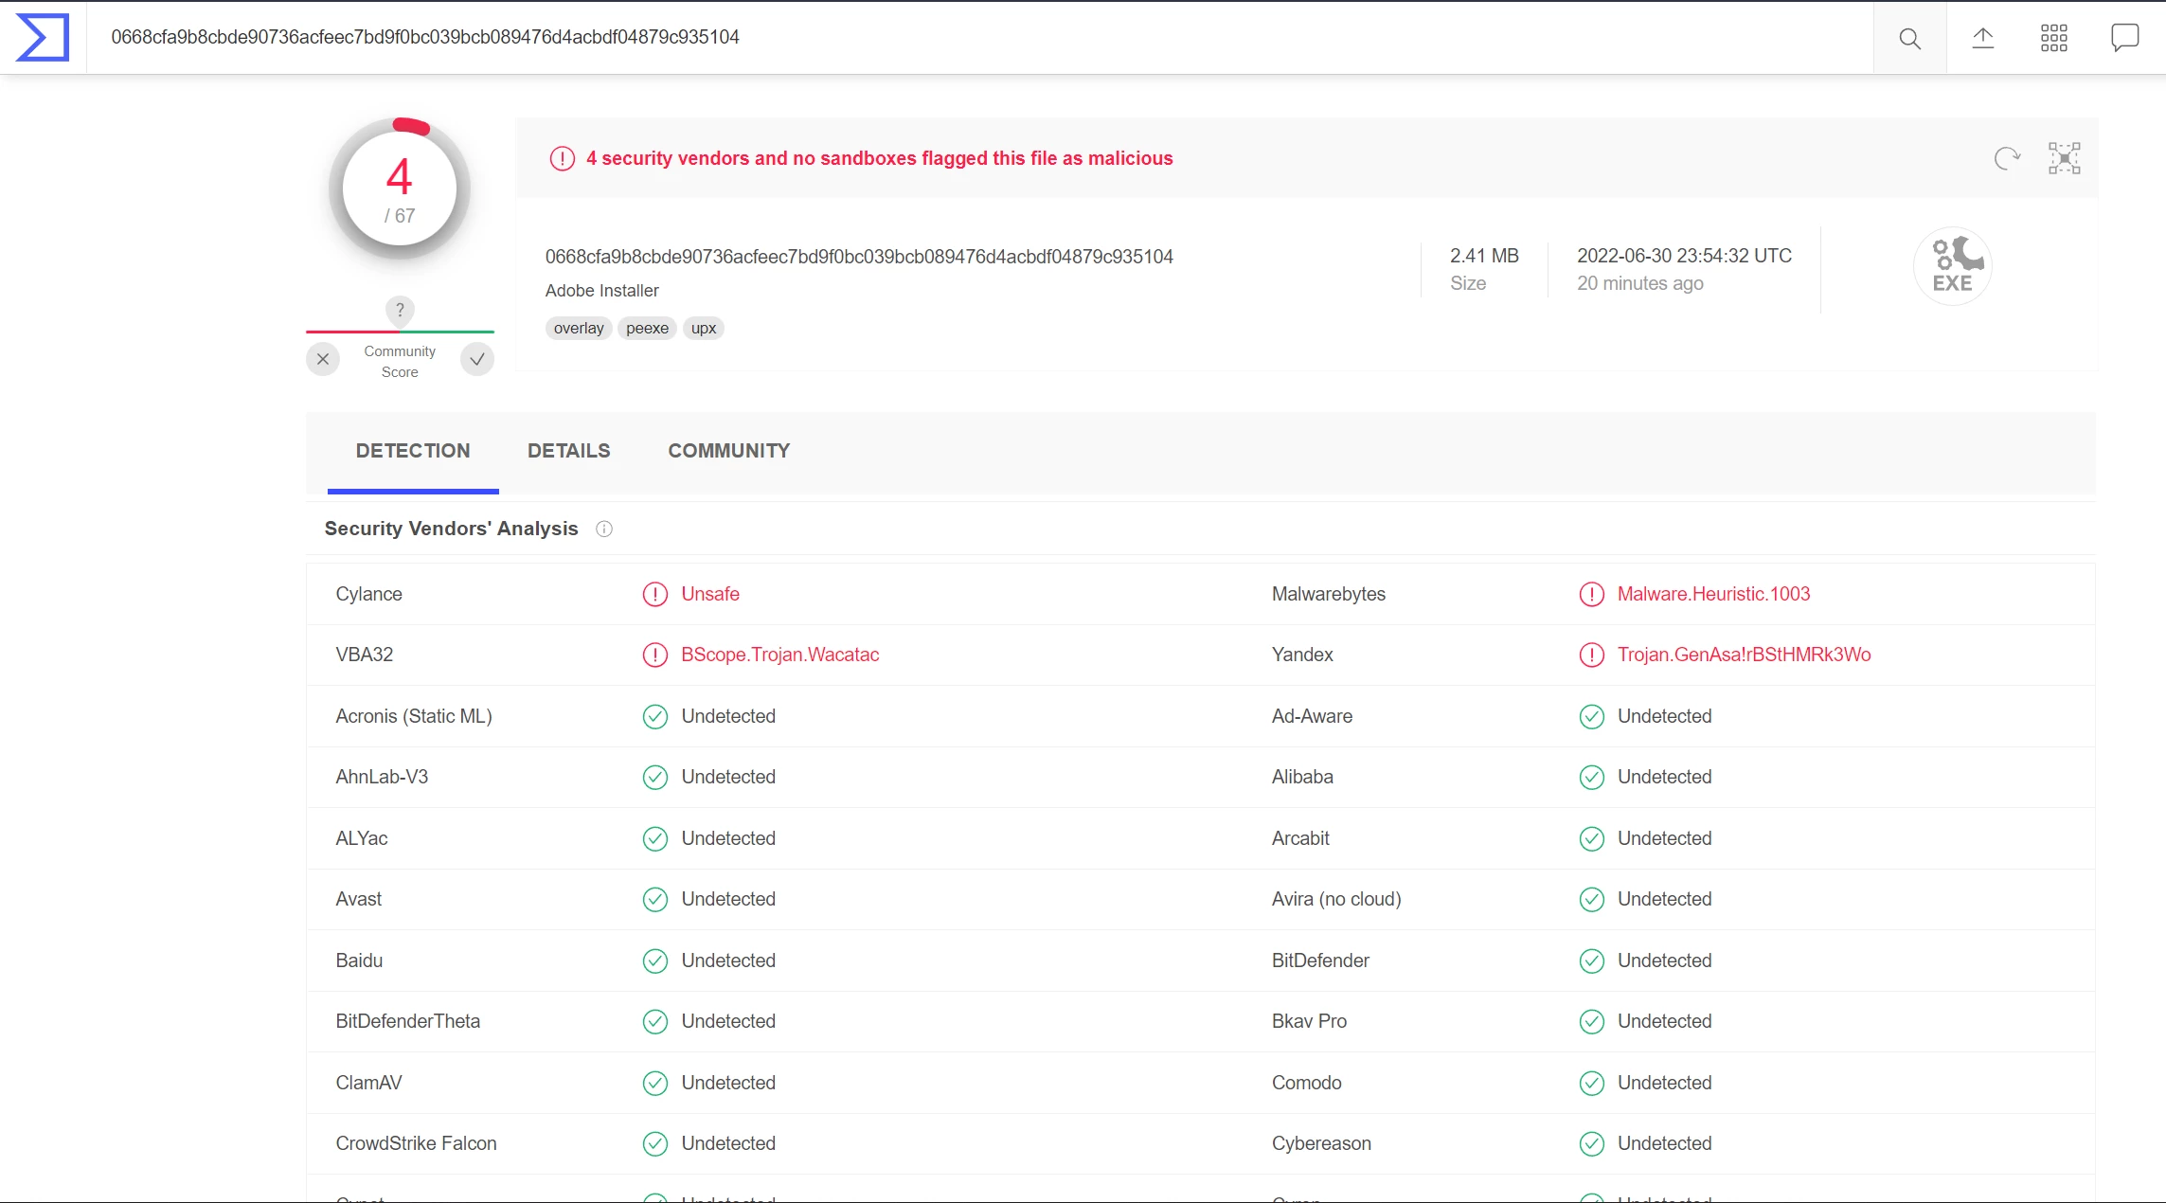Open the similar files graph icon
2166x1203 pixels.
tap(2064, 158)
